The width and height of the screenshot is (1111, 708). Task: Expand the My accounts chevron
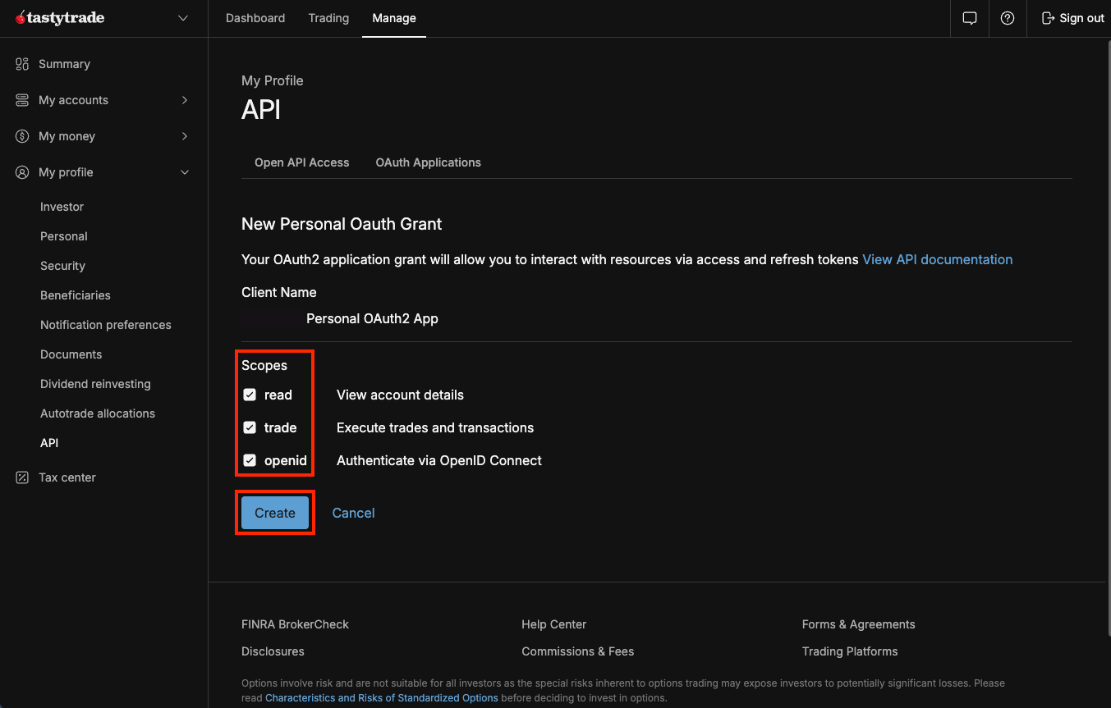click(x=185, y=100)
